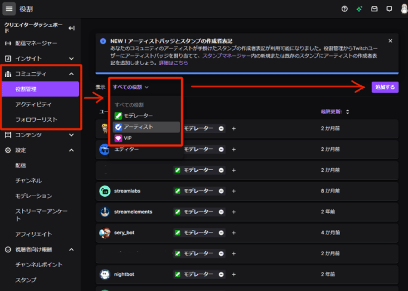Sort by 最終更新 column arrows

pyautogui.click(x=348, y=112)
